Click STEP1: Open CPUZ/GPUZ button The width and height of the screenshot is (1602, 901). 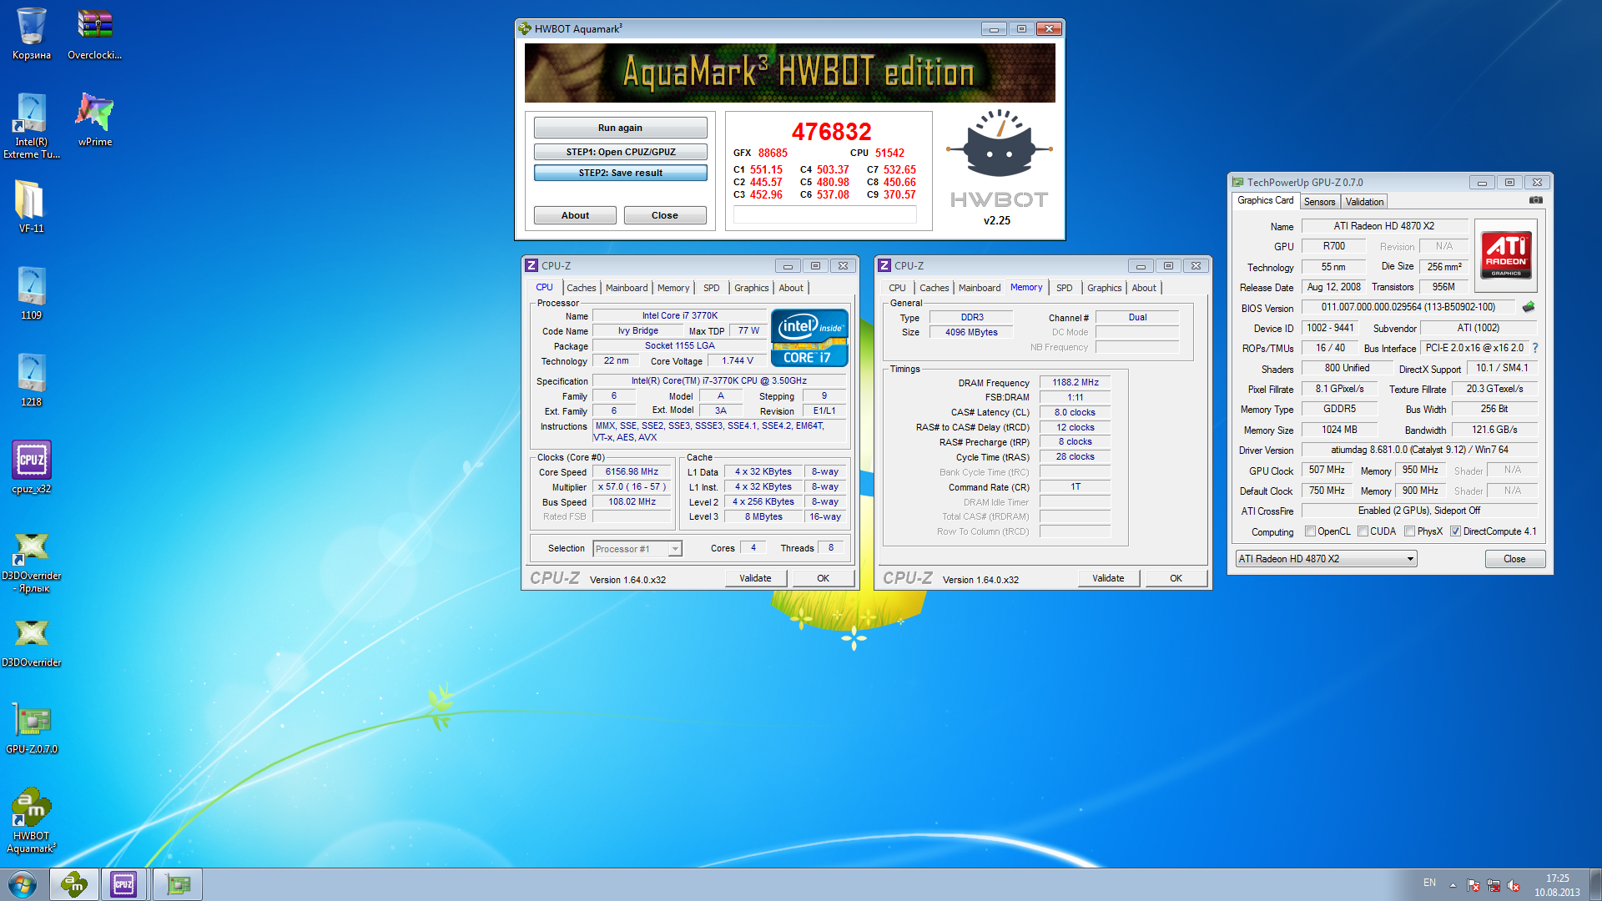point(620,152)
